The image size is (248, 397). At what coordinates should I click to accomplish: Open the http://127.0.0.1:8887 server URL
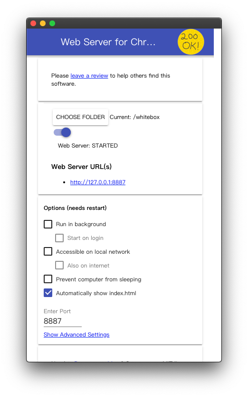tap(98, 182)
